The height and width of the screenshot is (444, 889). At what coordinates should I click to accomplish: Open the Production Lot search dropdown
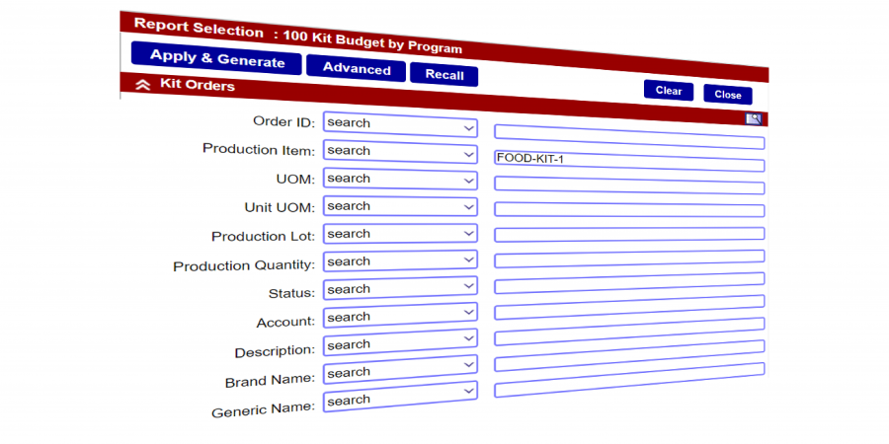coord(400,233)
